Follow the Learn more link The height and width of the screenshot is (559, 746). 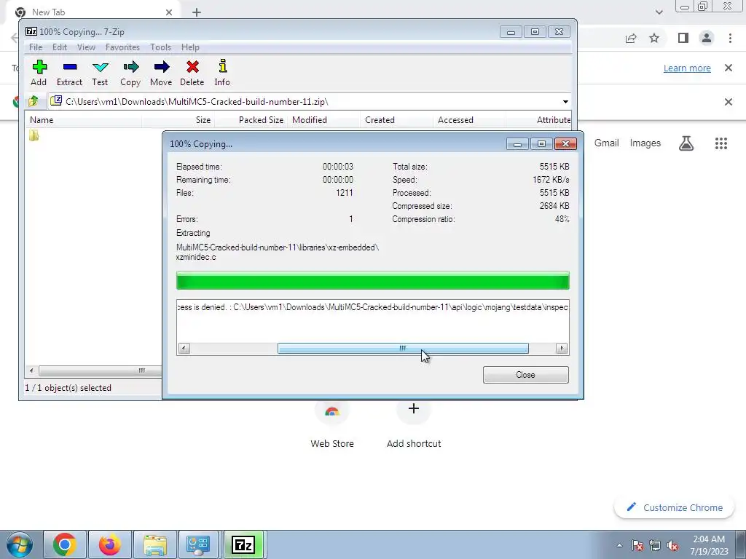[687, 68]
